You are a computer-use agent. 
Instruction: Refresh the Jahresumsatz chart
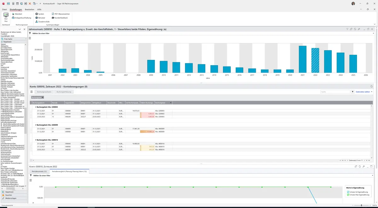355,29
